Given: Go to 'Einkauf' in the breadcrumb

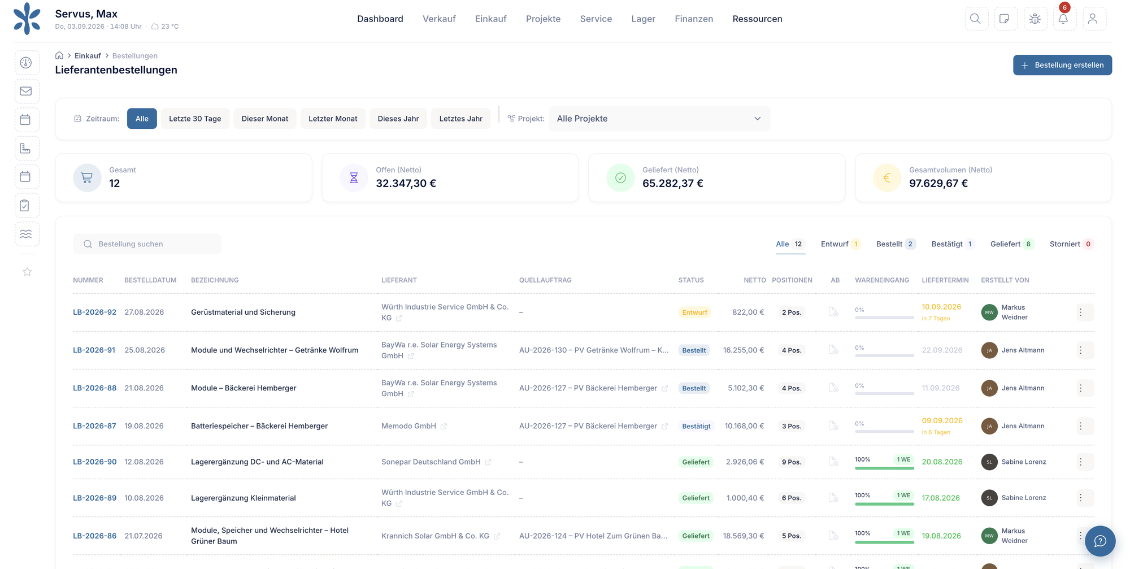Looking at the screenshot, I should pos(88,55).
